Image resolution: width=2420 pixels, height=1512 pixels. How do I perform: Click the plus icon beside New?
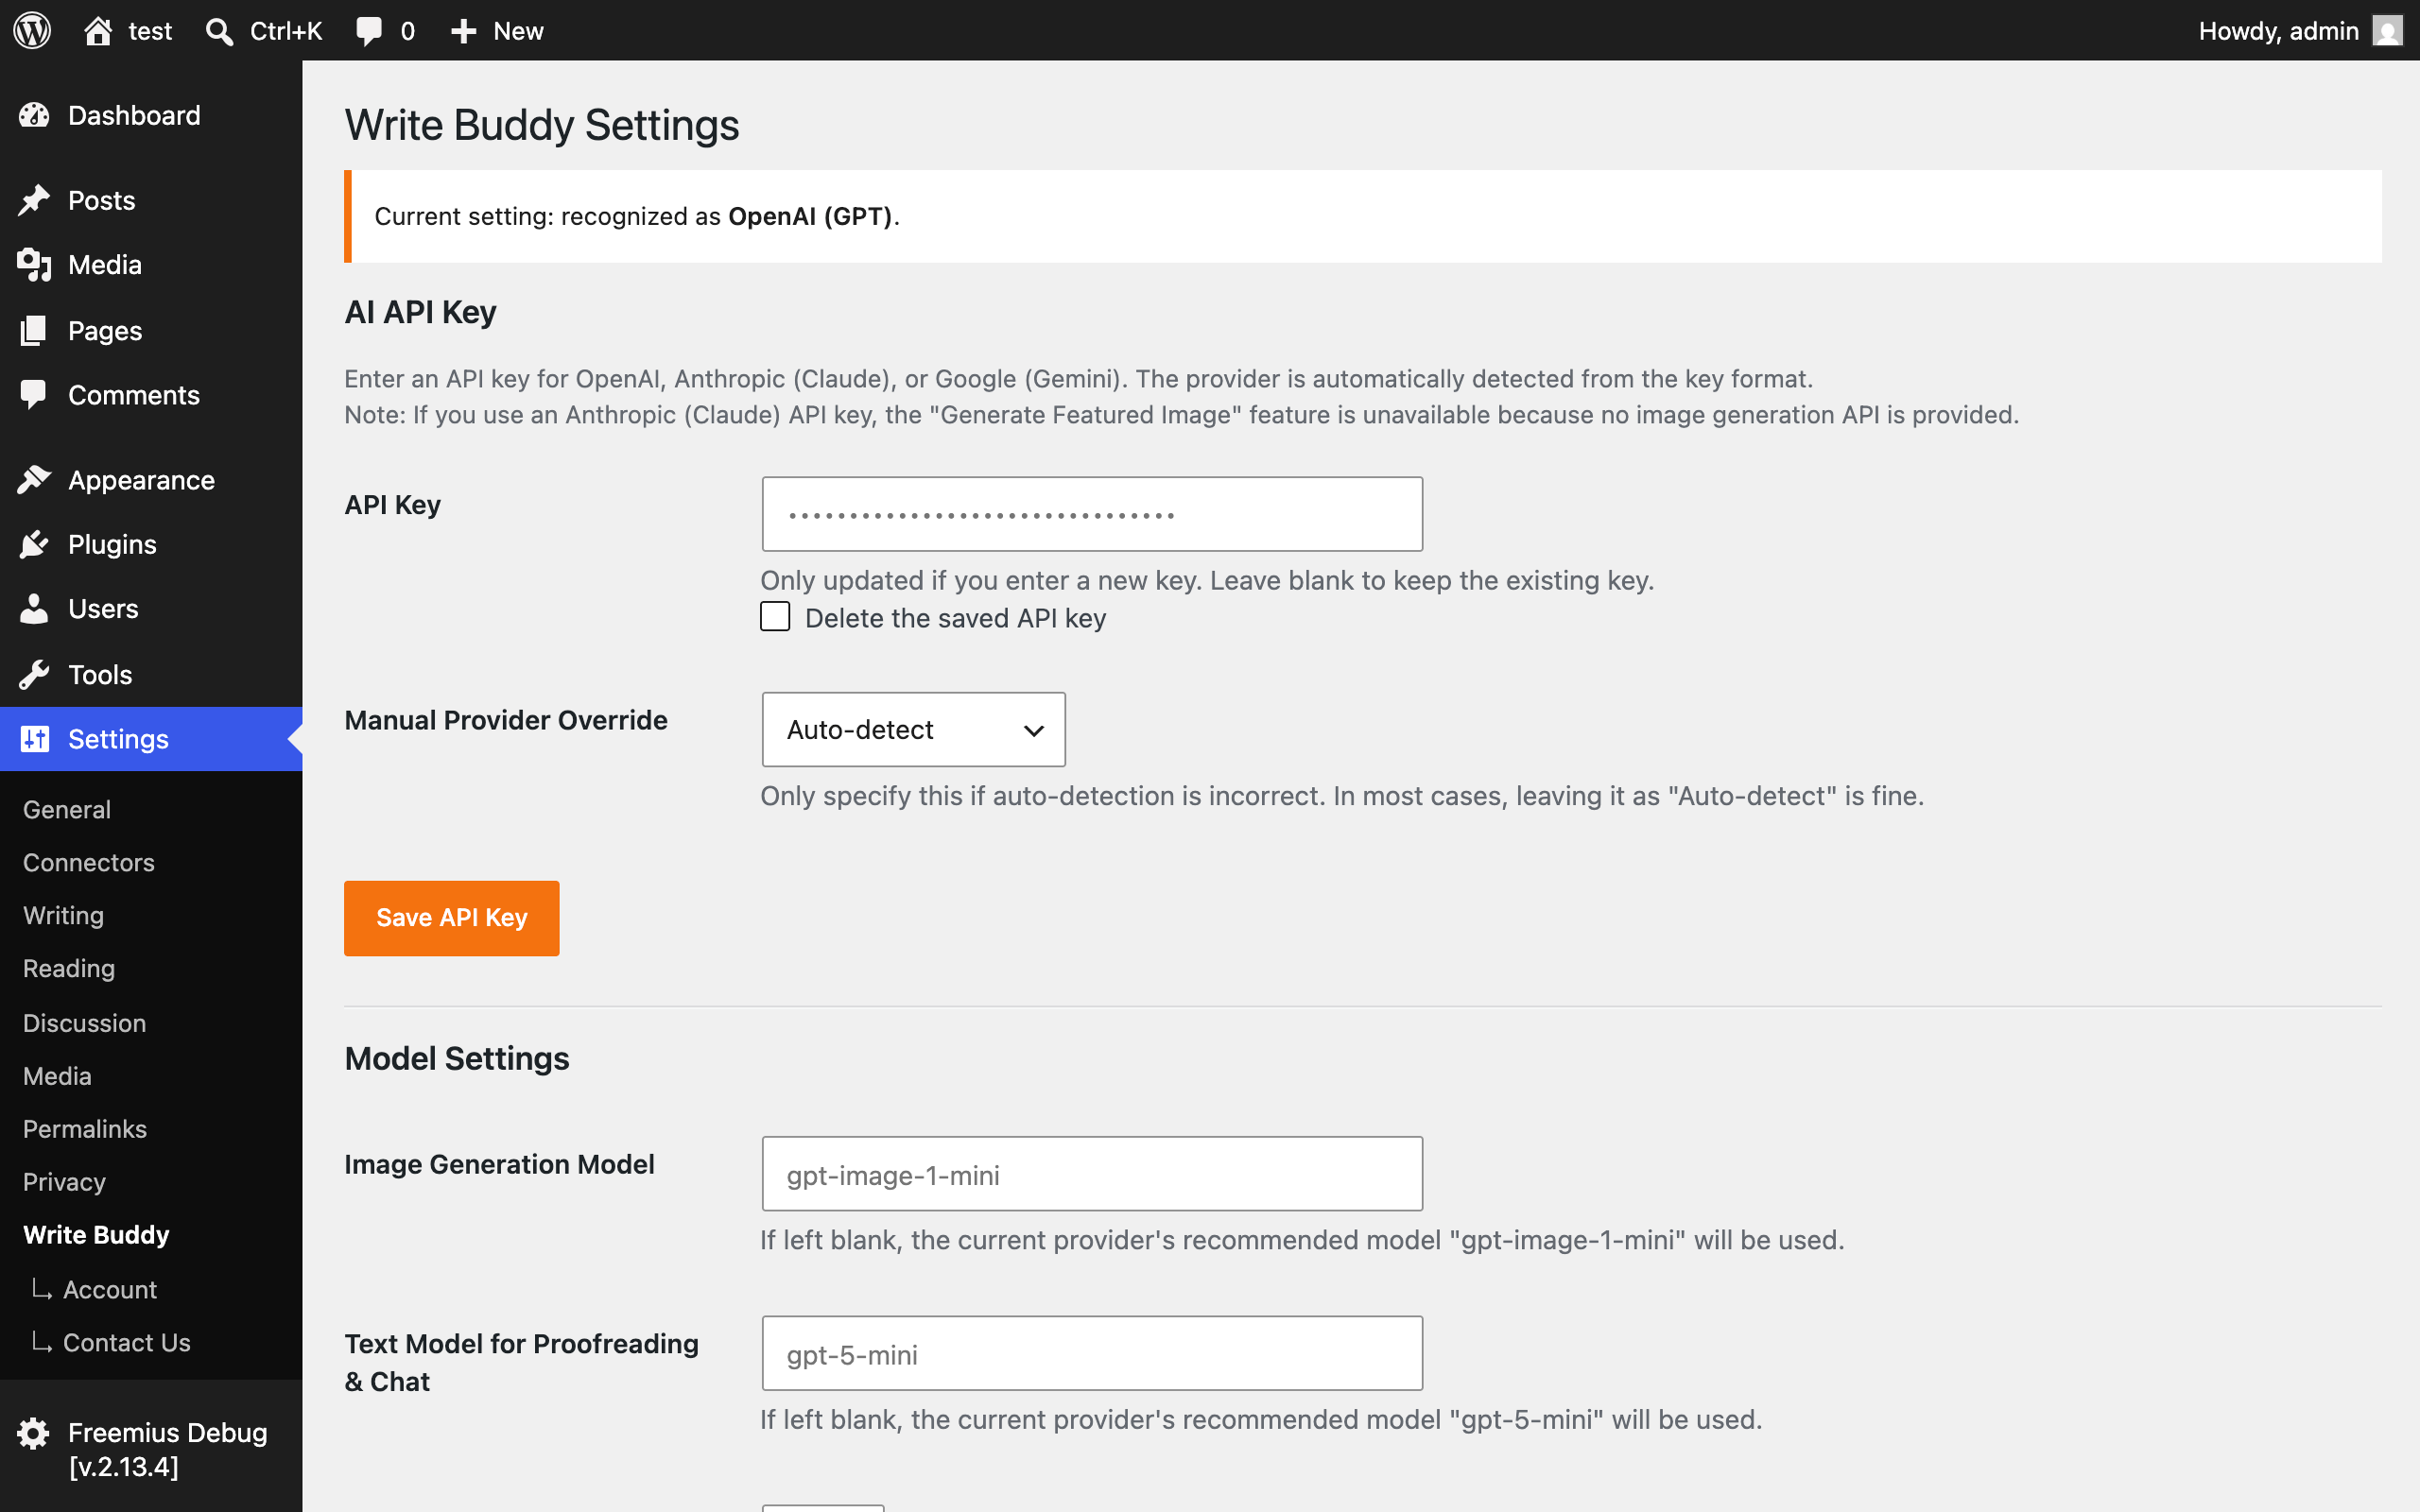tap(463, 31)
